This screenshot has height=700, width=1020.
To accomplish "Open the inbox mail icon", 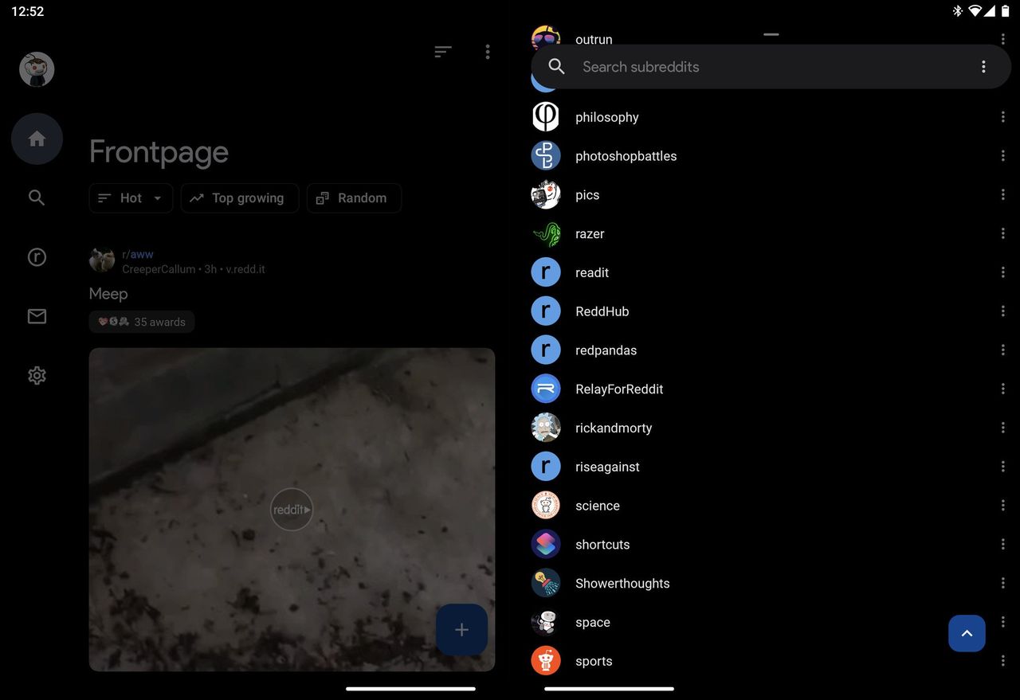I will pyautogui.click(x=37, y=316).
